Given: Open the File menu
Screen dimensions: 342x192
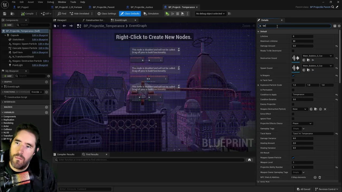Looking at the screenshot, I should pyautogui.click(x=14, y=2).
